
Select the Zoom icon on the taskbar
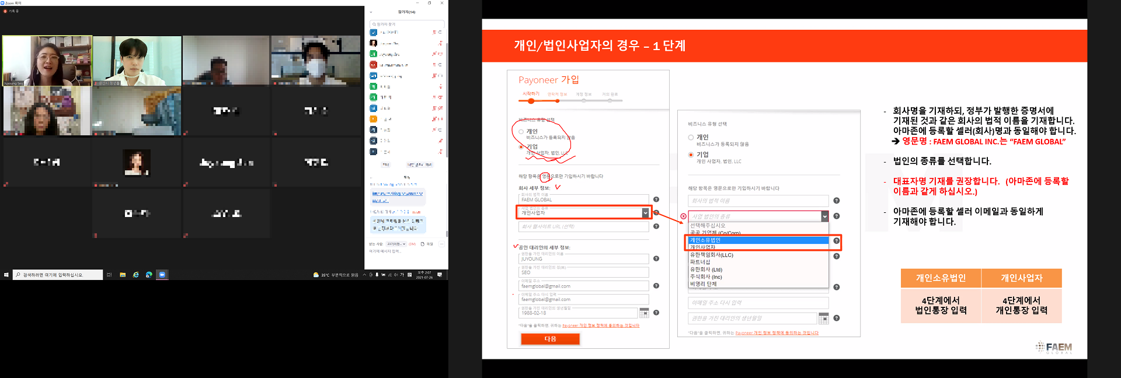click(162, 275)
